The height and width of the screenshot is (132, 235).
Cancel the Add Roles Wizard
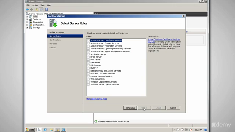tap(173, 108)
